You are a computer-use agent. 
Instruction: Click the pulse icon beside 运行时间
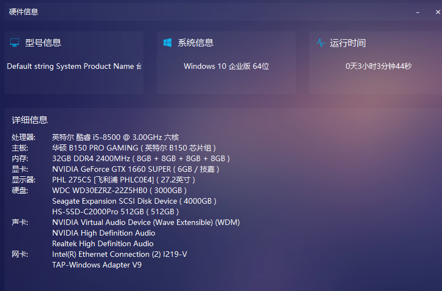[321, 43]
